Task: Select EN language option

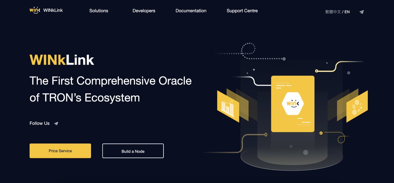Action: [347, 12]
